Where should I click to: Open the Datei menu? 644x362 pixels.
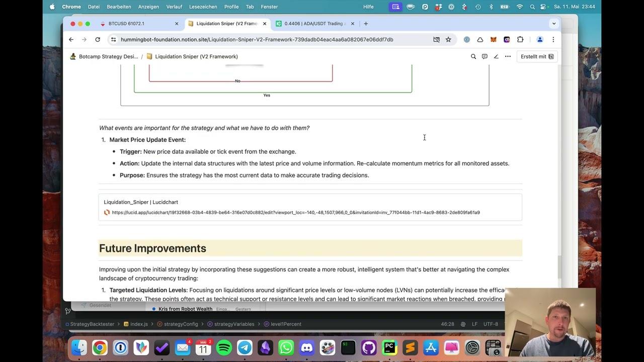coord(94,7)
